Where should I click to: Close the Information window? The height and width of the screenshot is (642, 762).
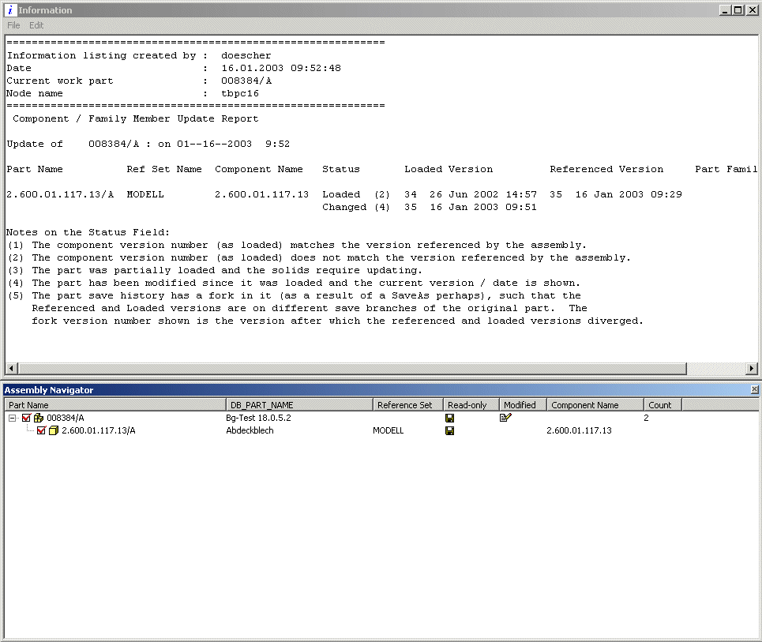pos(753,9)
